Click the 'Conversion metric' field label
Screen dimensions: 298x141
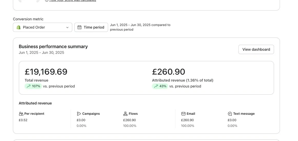(x=28, y=19)
